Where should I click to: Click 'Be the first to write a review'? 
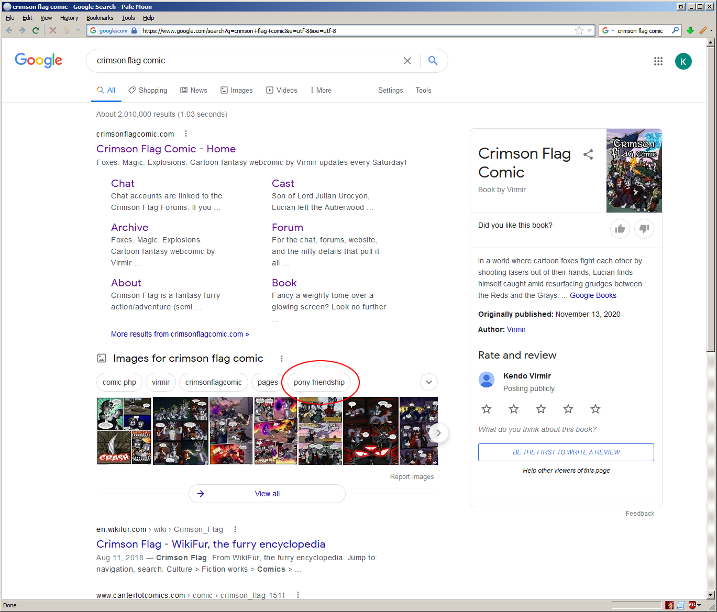coord(566,452)
